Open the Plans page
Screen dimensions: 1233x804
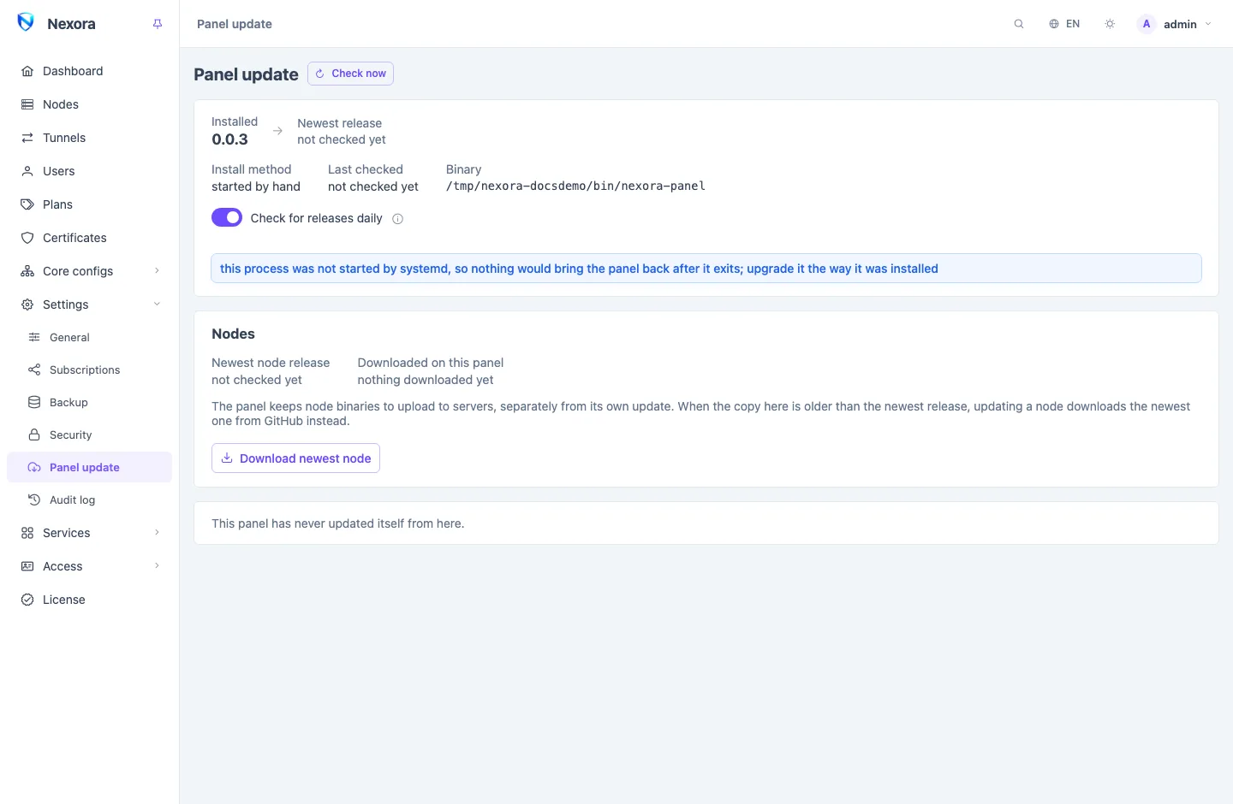(89, 204)
